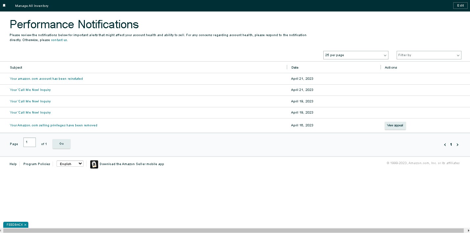Open April 21 'Call Me Now' Inquiry
Viewport: 470px width, 233px height.
pyautogui.click(x=30, y=90)
